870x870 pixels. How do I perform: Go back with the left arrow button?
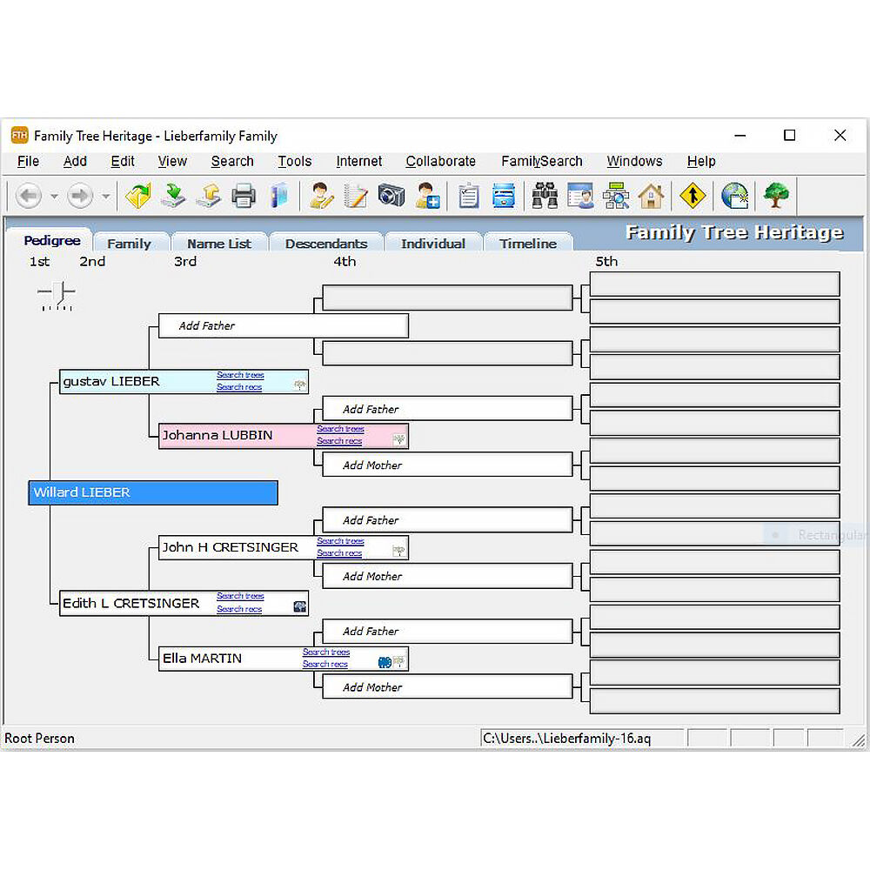pos(29,196)
